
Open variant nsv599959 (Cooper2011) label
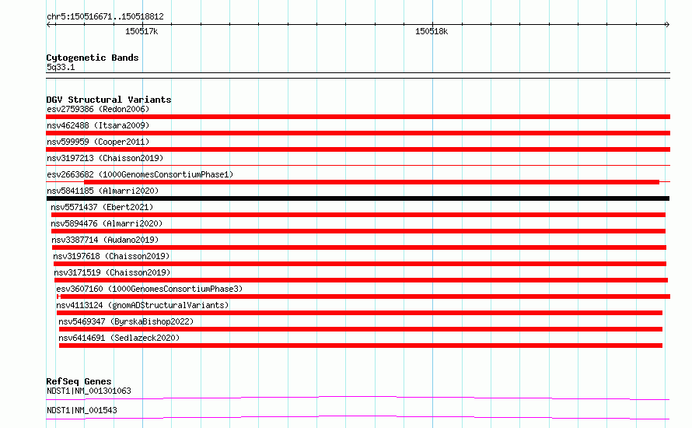tap(98, 142)
